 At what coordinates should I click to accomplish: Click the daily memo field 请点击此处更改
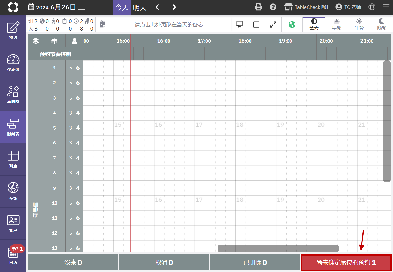pyautogui.click(x=169, y=24)
